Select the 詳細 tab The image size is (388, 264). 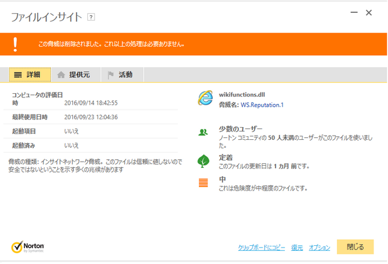pyautogui.click(x=30, y=74)
